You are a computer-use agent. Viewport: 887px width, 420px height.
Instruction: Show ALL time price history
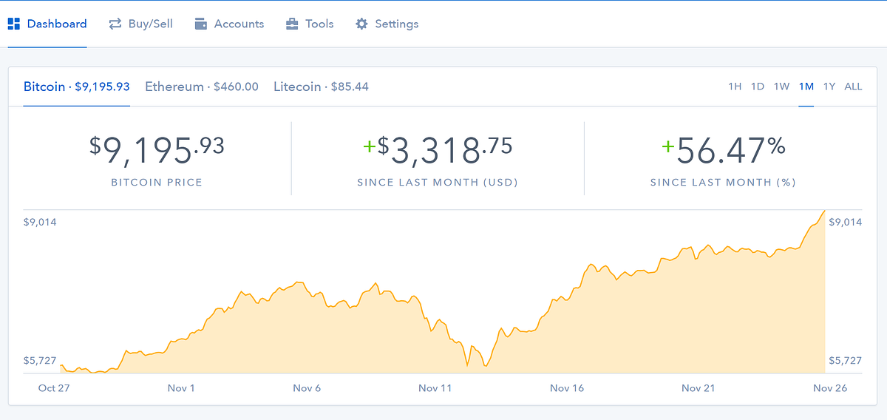click(853, 87)
